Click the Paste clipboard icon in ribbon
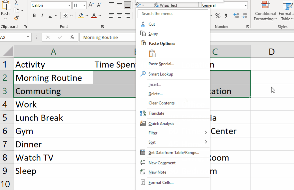 [6, 5]
